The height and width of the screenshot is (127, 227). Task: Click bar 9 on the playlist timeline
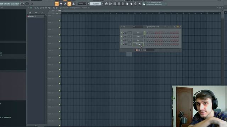(x=110, y=13)
